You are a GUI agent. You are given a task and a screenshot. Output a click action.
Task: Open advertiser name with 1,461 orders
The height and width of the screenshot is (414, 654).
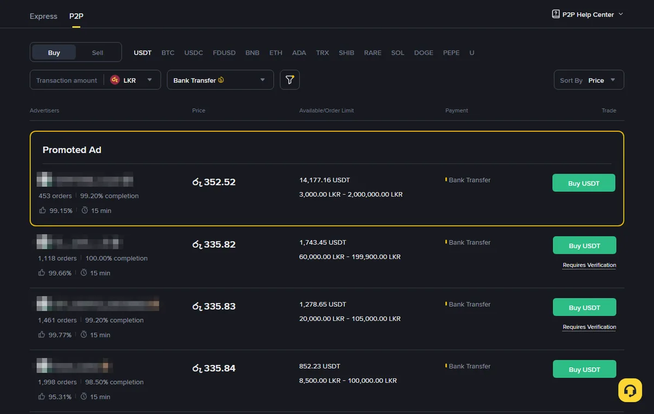tap(98, 303)
